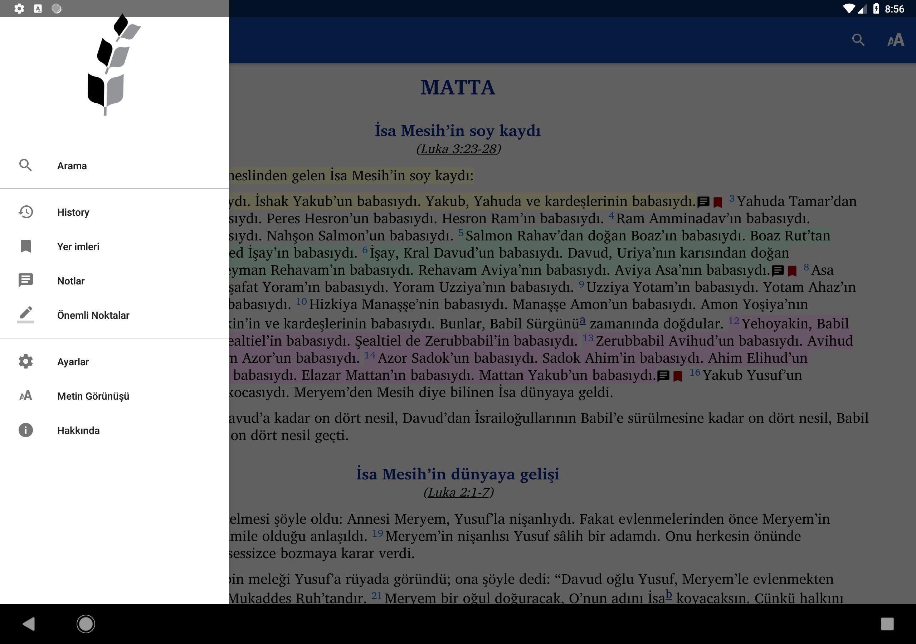This screenshot has height=644, width=916.
Task: Tap the red bookmark before verse 3
Action: pos(718,202)
